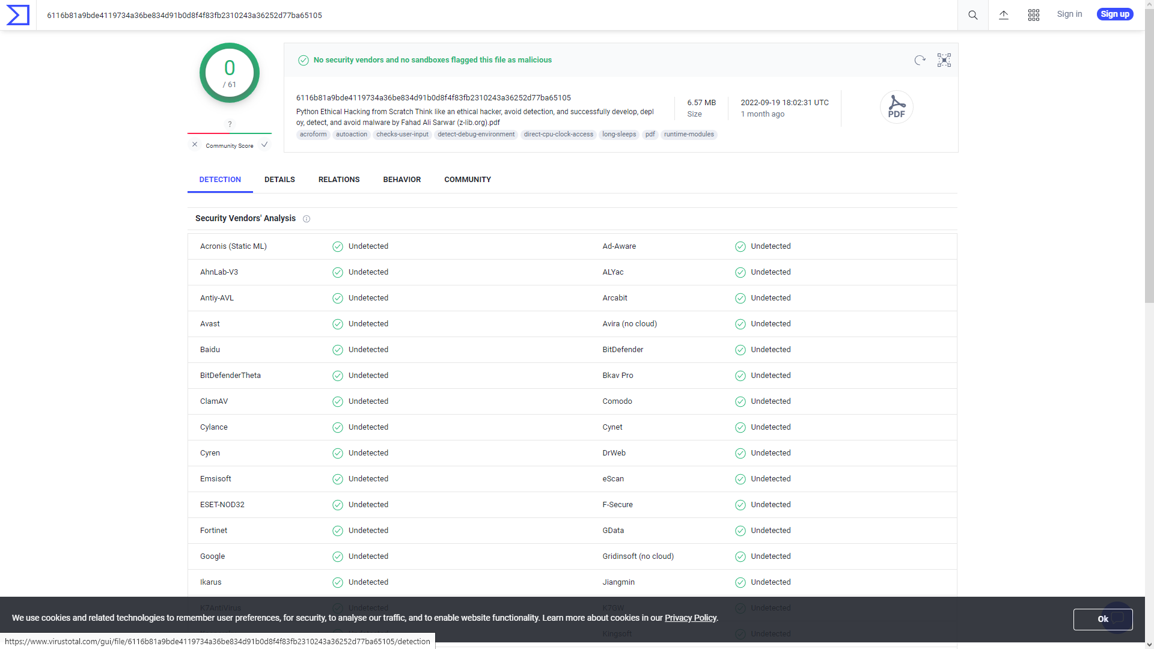Screen dimensions: 1154x649
Task: Click the BitDefenderTheta vendor name
Action: point(230,376)
